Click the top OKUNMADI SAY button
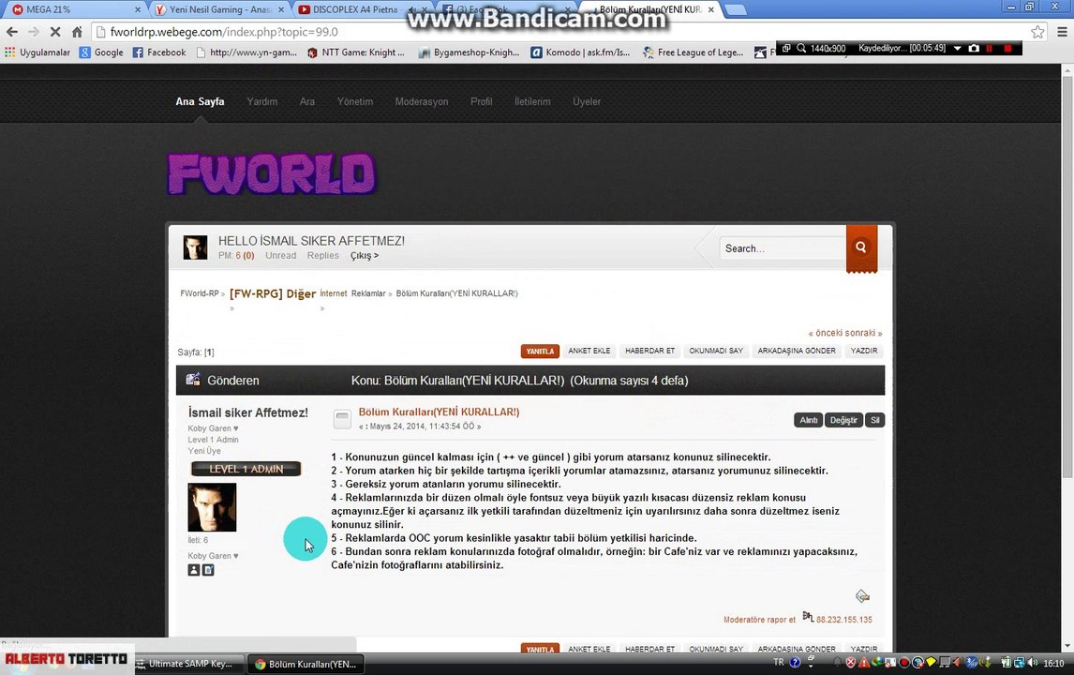This screenshot has width=1074, height=675. coord(716,351)
